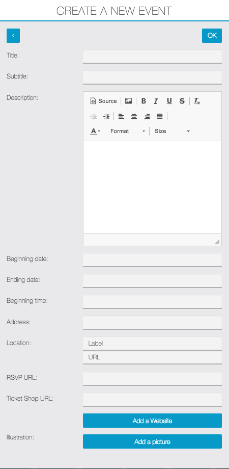Confirm the event with OK button
Screen dimensions: 229x469
pos(212,36)
